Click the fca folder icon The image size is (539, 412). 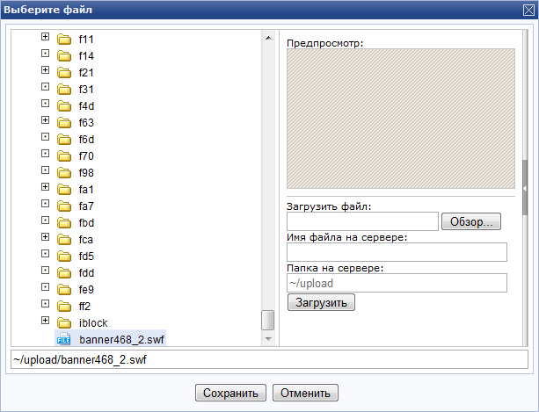click(64, 240)
